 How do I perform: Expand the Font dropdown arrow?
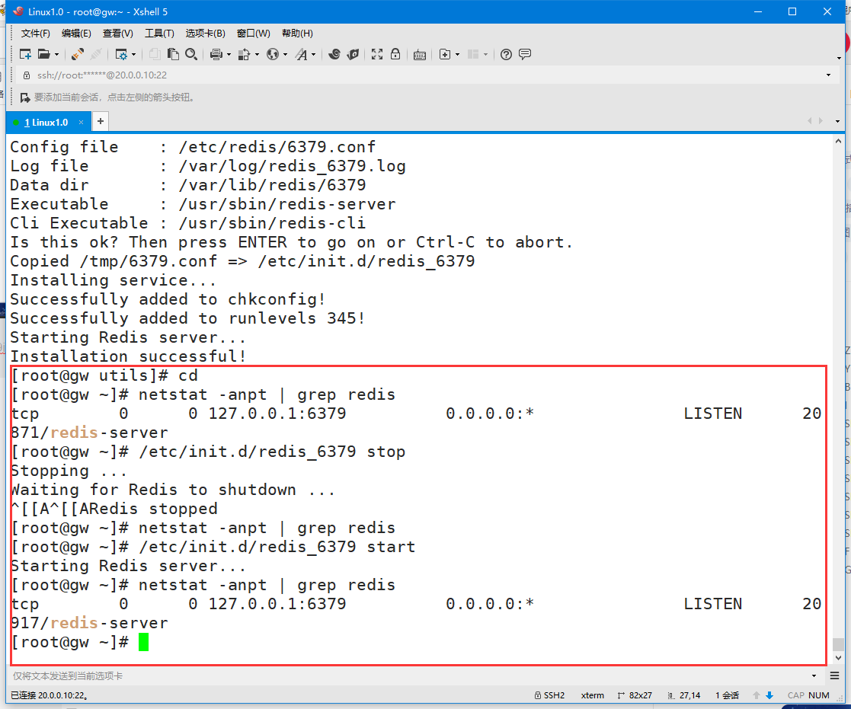click(x=313, y=54)
